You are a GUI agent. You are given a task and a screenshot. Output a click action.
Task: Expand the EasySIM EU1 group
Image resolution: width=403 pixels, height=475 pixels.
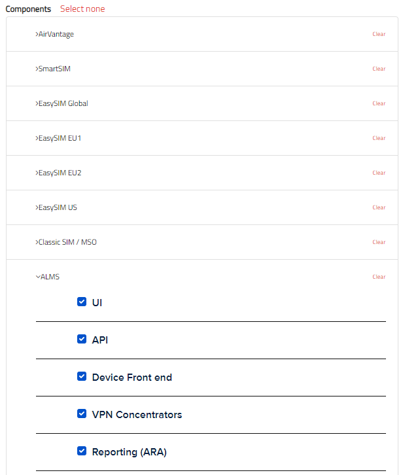click(58, 138)
